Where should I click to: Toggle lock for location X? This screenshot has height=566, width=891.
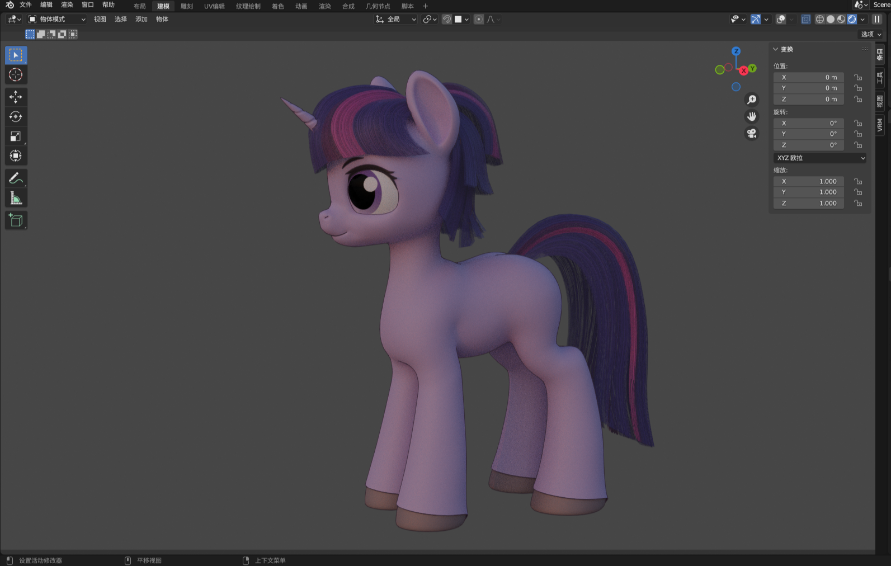[858, 77]
